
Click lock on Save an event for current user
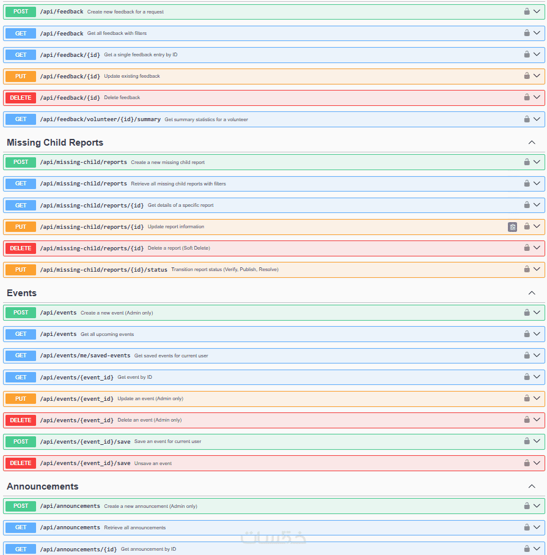[x=526, y=441]
